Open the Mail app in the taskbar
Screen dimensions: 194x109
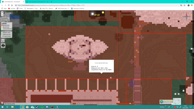click(32, 107)
